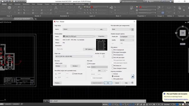This screenshot has height=106, width=189.
Task: Switch to the Manage ribbon tab
Action: coord(40,4)
